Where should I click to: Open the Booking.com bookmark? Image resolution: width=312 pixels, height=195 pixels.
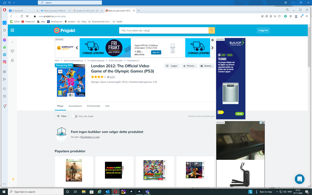(55, 21)
